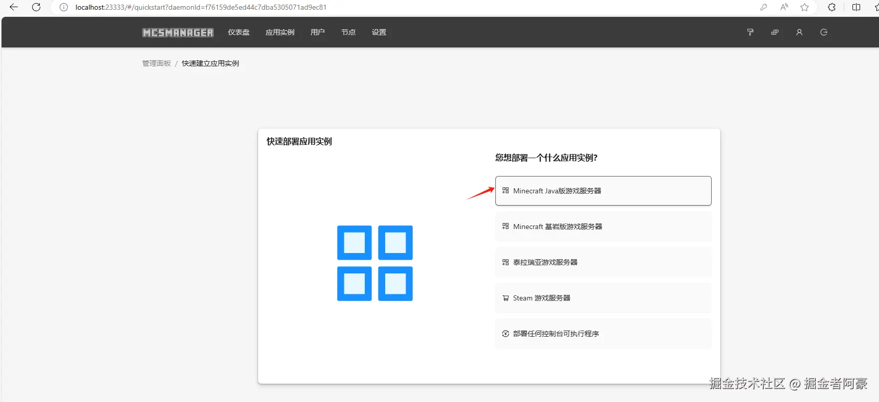The height and width of the screenshot is (402, 879).
Task: Open theme settings via paint roller icon
Action: [750, 32]
